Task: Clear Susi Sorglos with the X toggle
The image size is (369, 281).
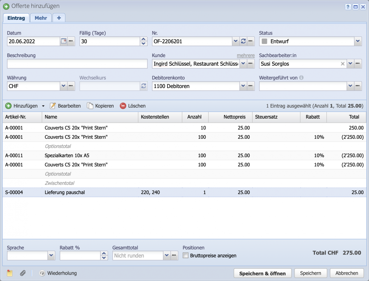Action: (x=342, y=64)
